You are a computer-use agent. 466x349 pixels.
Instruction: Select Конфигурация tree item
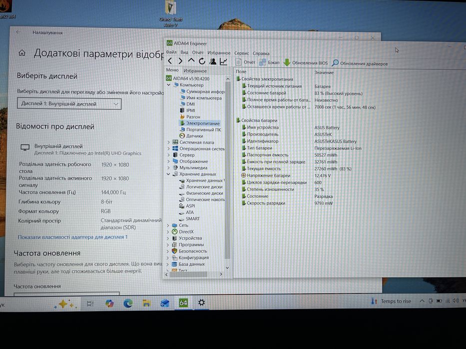(x=190, y=258)
